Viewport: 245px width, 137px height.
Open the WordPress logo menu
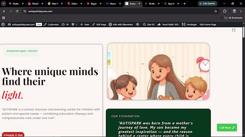click(x=3, y=25)
